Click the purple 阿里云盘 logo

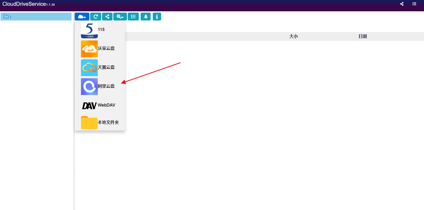[89, 87]
